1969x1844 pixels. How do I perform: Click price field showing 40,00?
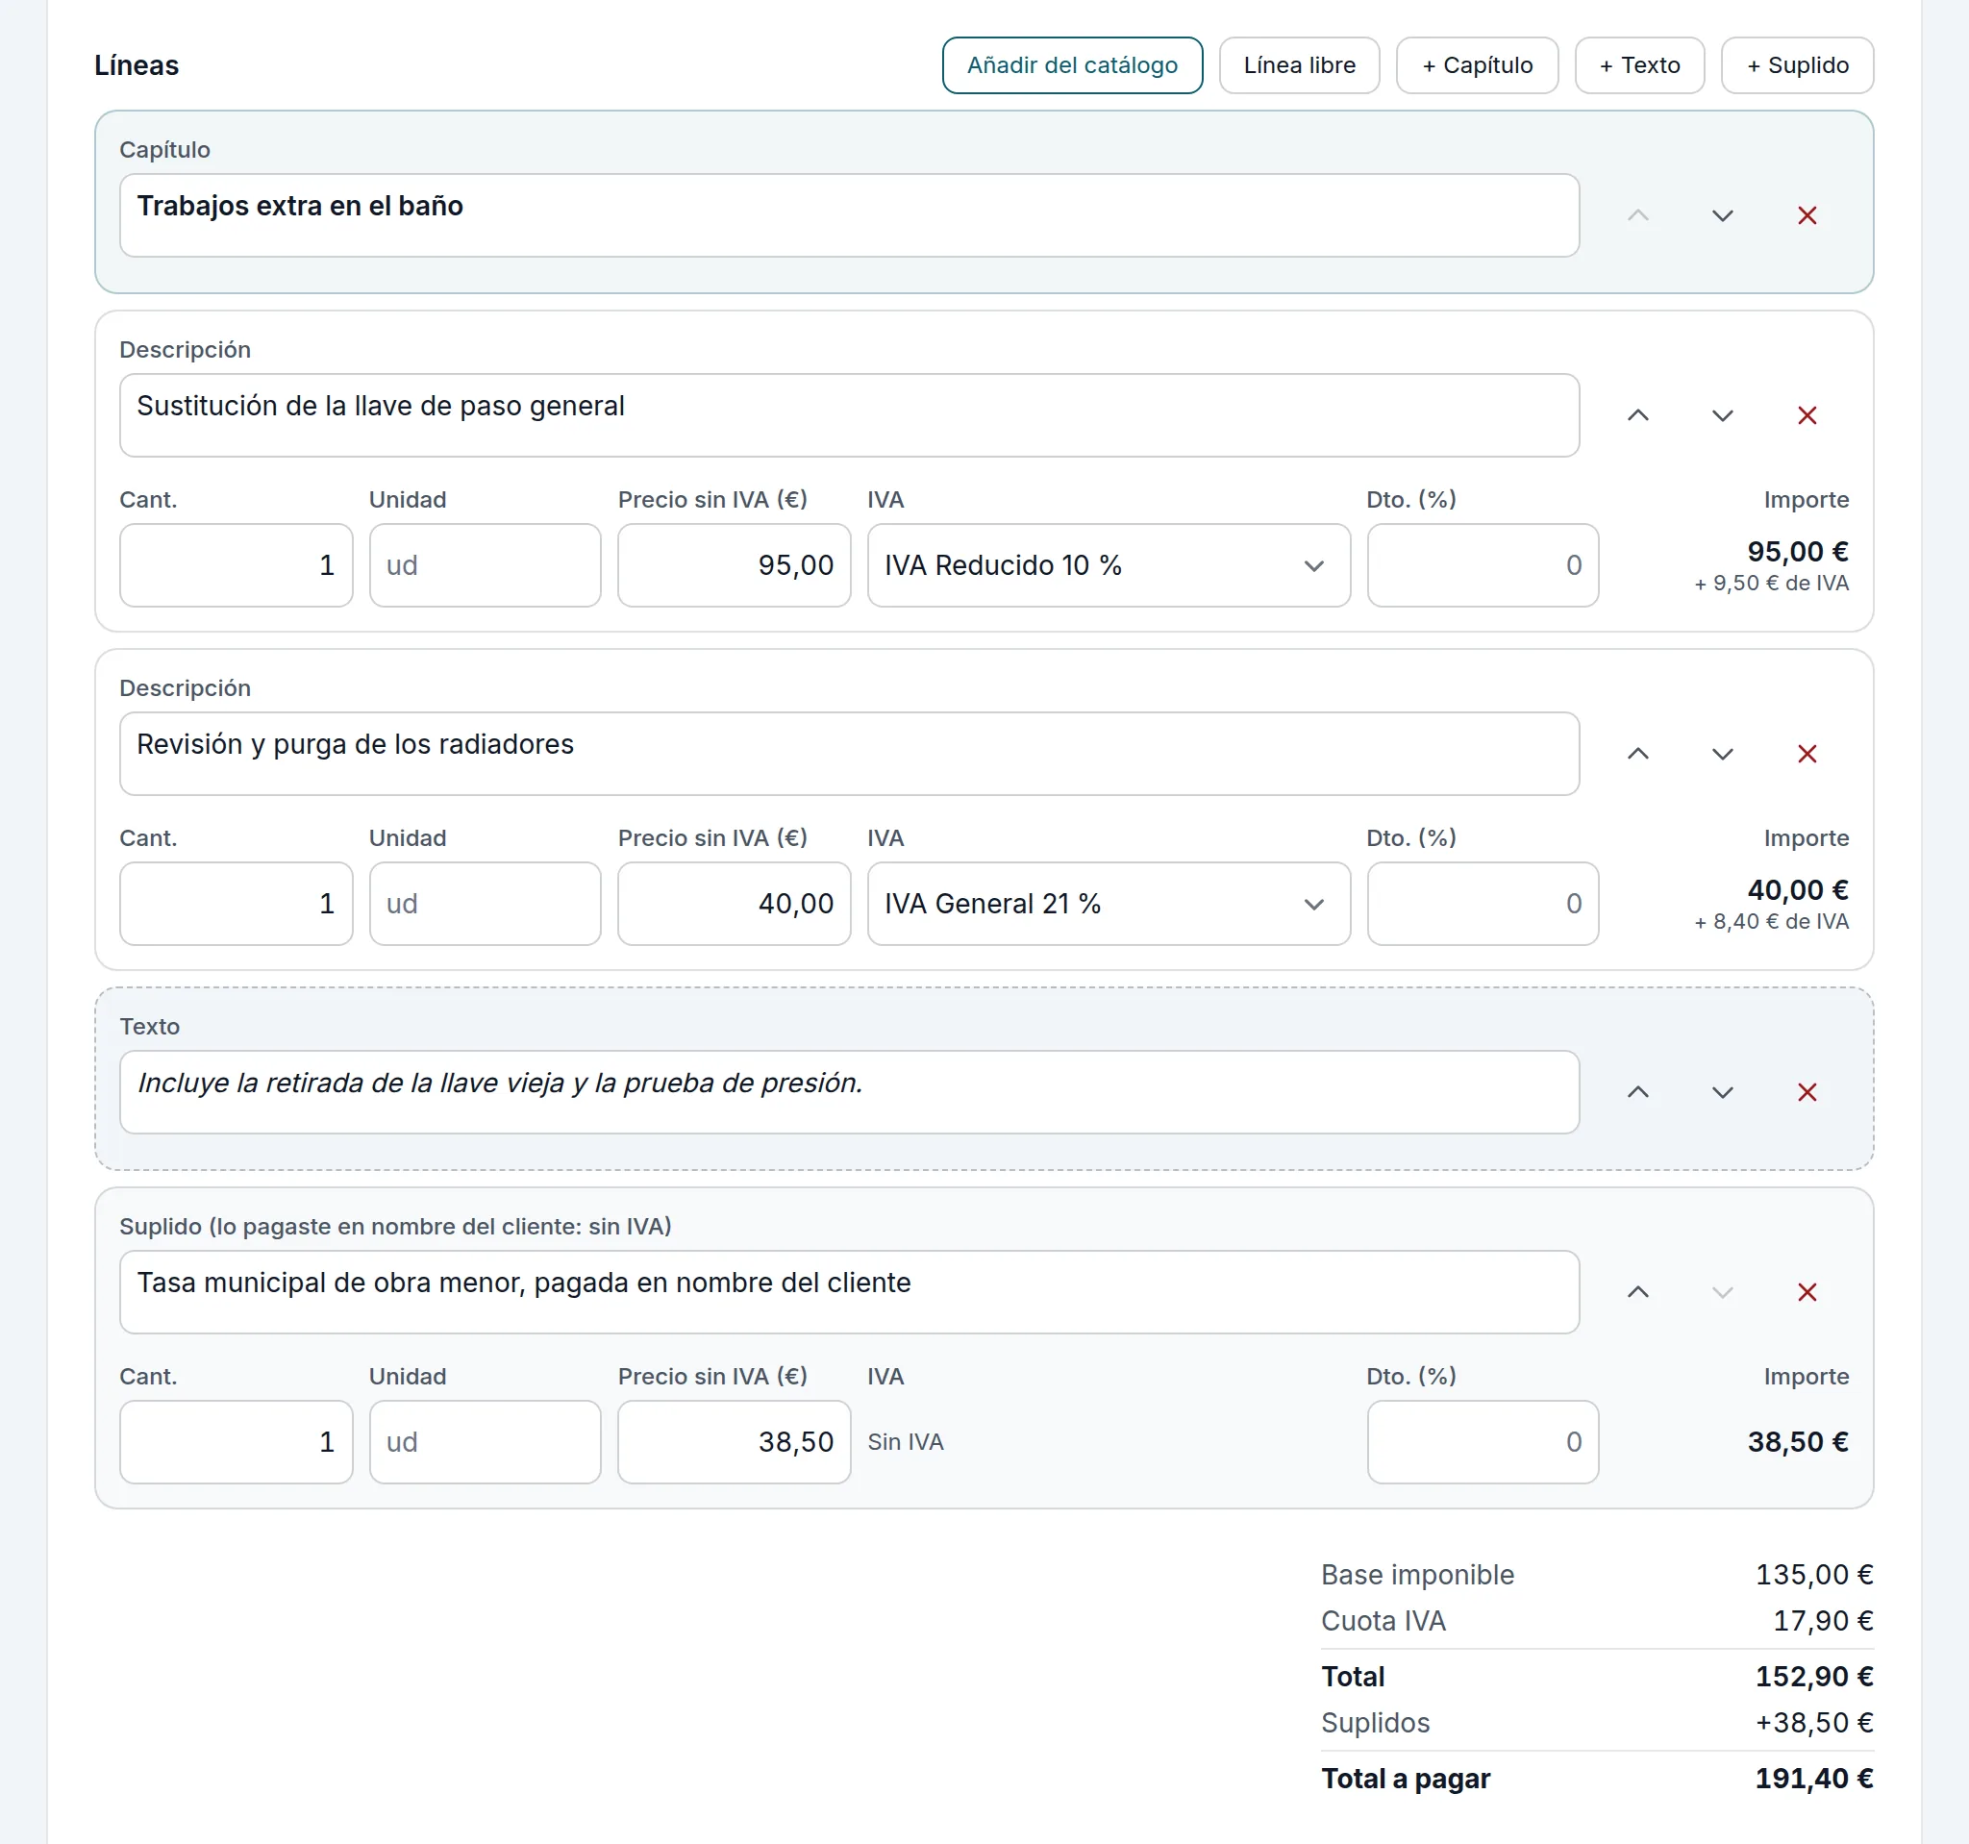[734, 904]
